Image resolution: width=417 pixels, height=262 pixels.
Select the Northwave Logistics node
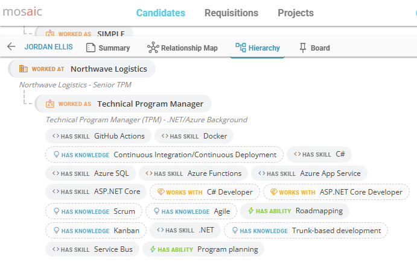click(82, 69)
